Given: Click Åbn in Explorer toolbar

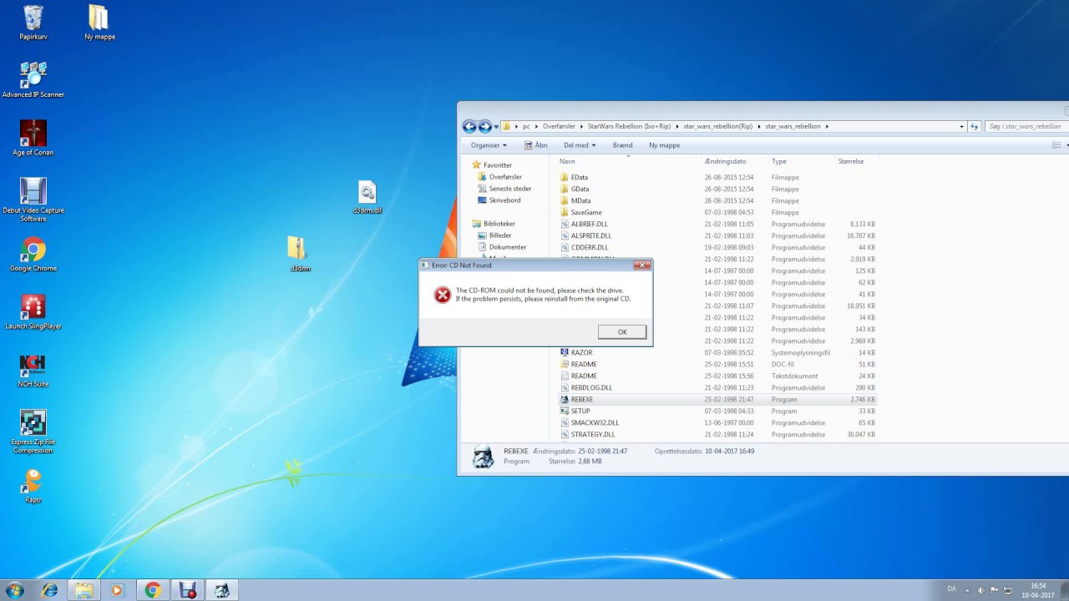Looking at the screenshot, I should pos(535,145).
